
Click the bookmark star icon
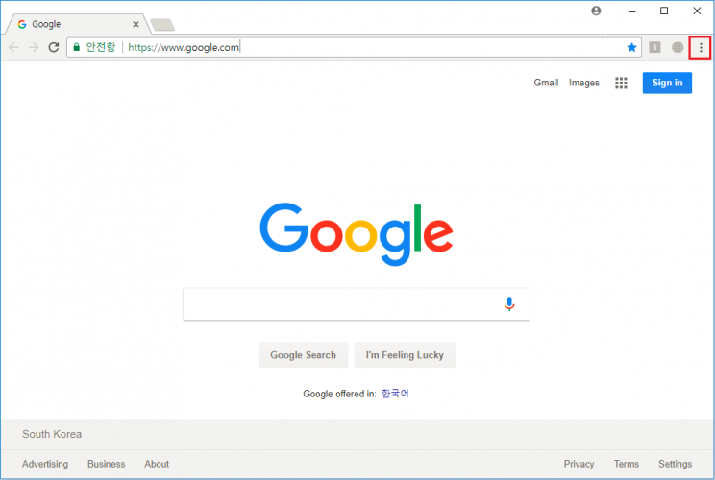point(631,47)
